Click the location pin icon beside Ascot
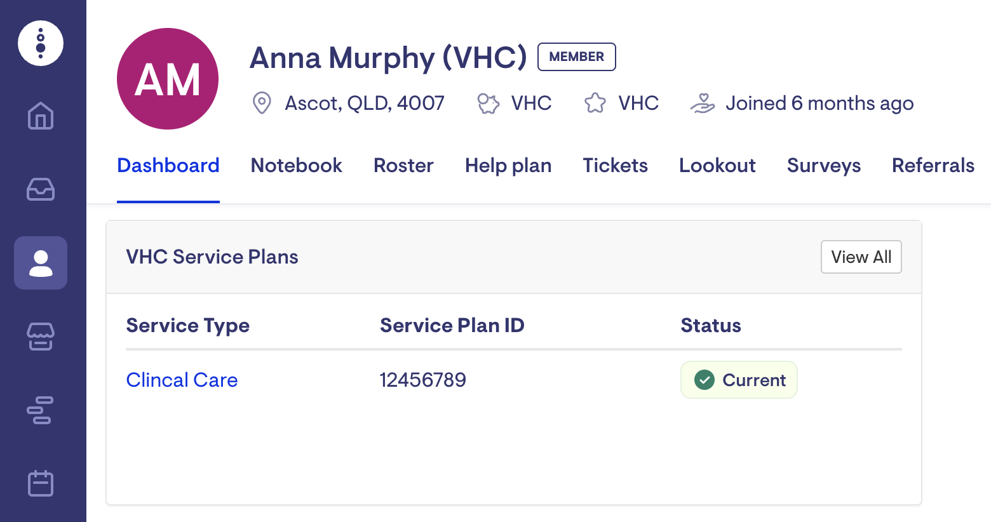This screenshot has height=522, width=991. click(262, 103)
